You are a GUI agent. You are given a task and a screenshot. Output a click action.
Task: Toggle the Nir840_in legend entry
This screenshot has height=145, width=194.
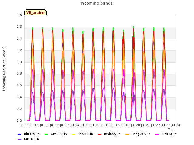tap(166, 134)
